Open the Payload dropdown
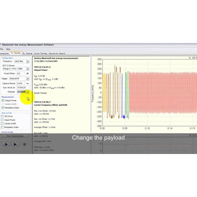 click(x=28, y=92)
